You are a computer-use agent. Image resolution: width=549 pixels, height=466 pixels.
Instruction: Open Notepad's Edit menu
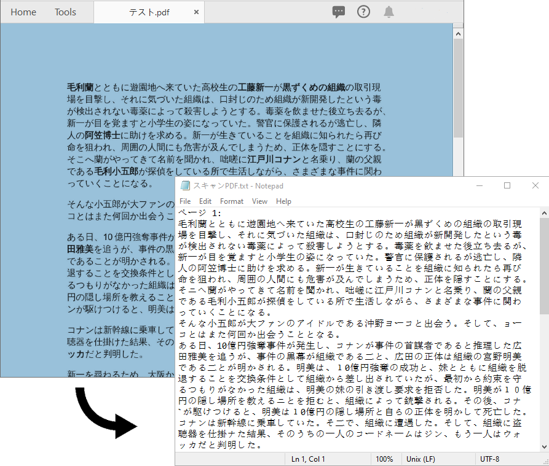(205, 201)
